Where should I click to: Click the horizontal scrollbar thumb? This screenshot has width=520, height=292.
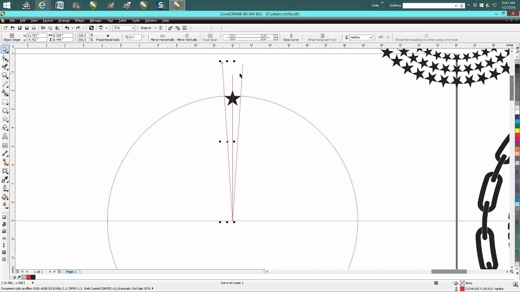(x=449, y=272)
